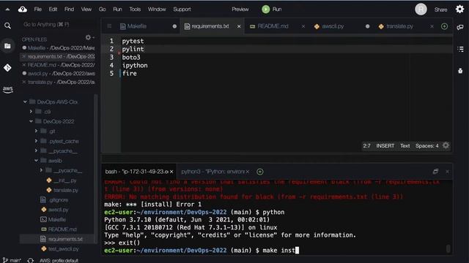This screenshot has height=263, width=469.
Task: Close the bash terminal tab
Action: (171, 172)
